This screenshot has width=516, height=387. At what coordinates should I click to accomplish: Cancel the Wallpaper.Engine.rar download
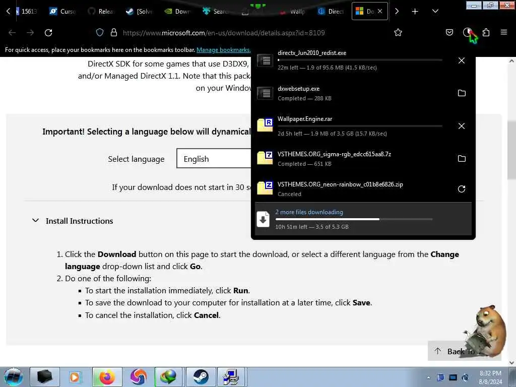click(x=462, y=126)
